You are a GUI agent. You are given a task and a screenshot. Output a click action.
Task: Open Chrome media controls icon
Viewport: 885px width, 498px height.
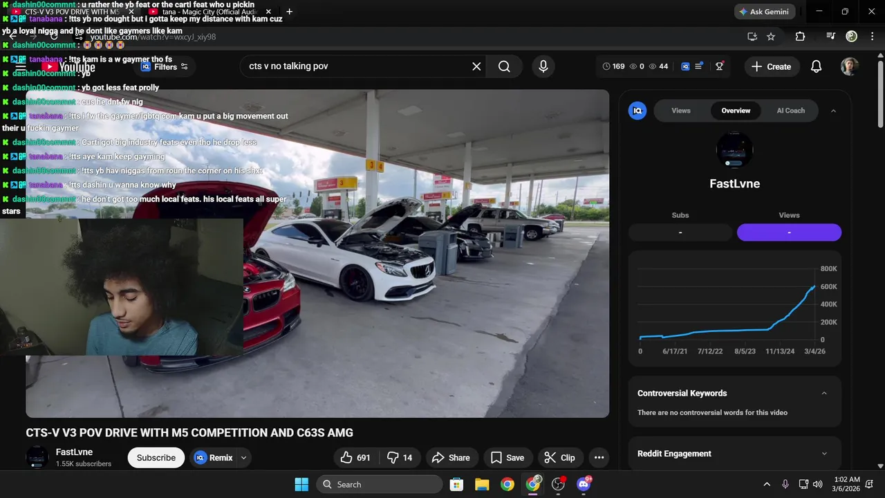pos(831,37)
